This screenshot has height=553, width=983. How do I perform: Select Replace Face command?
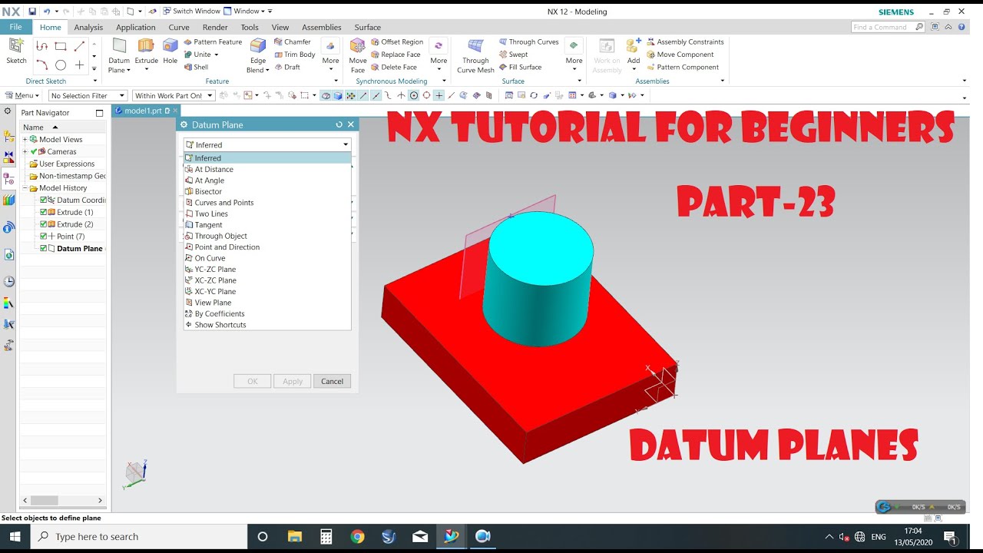pos(396,55)
